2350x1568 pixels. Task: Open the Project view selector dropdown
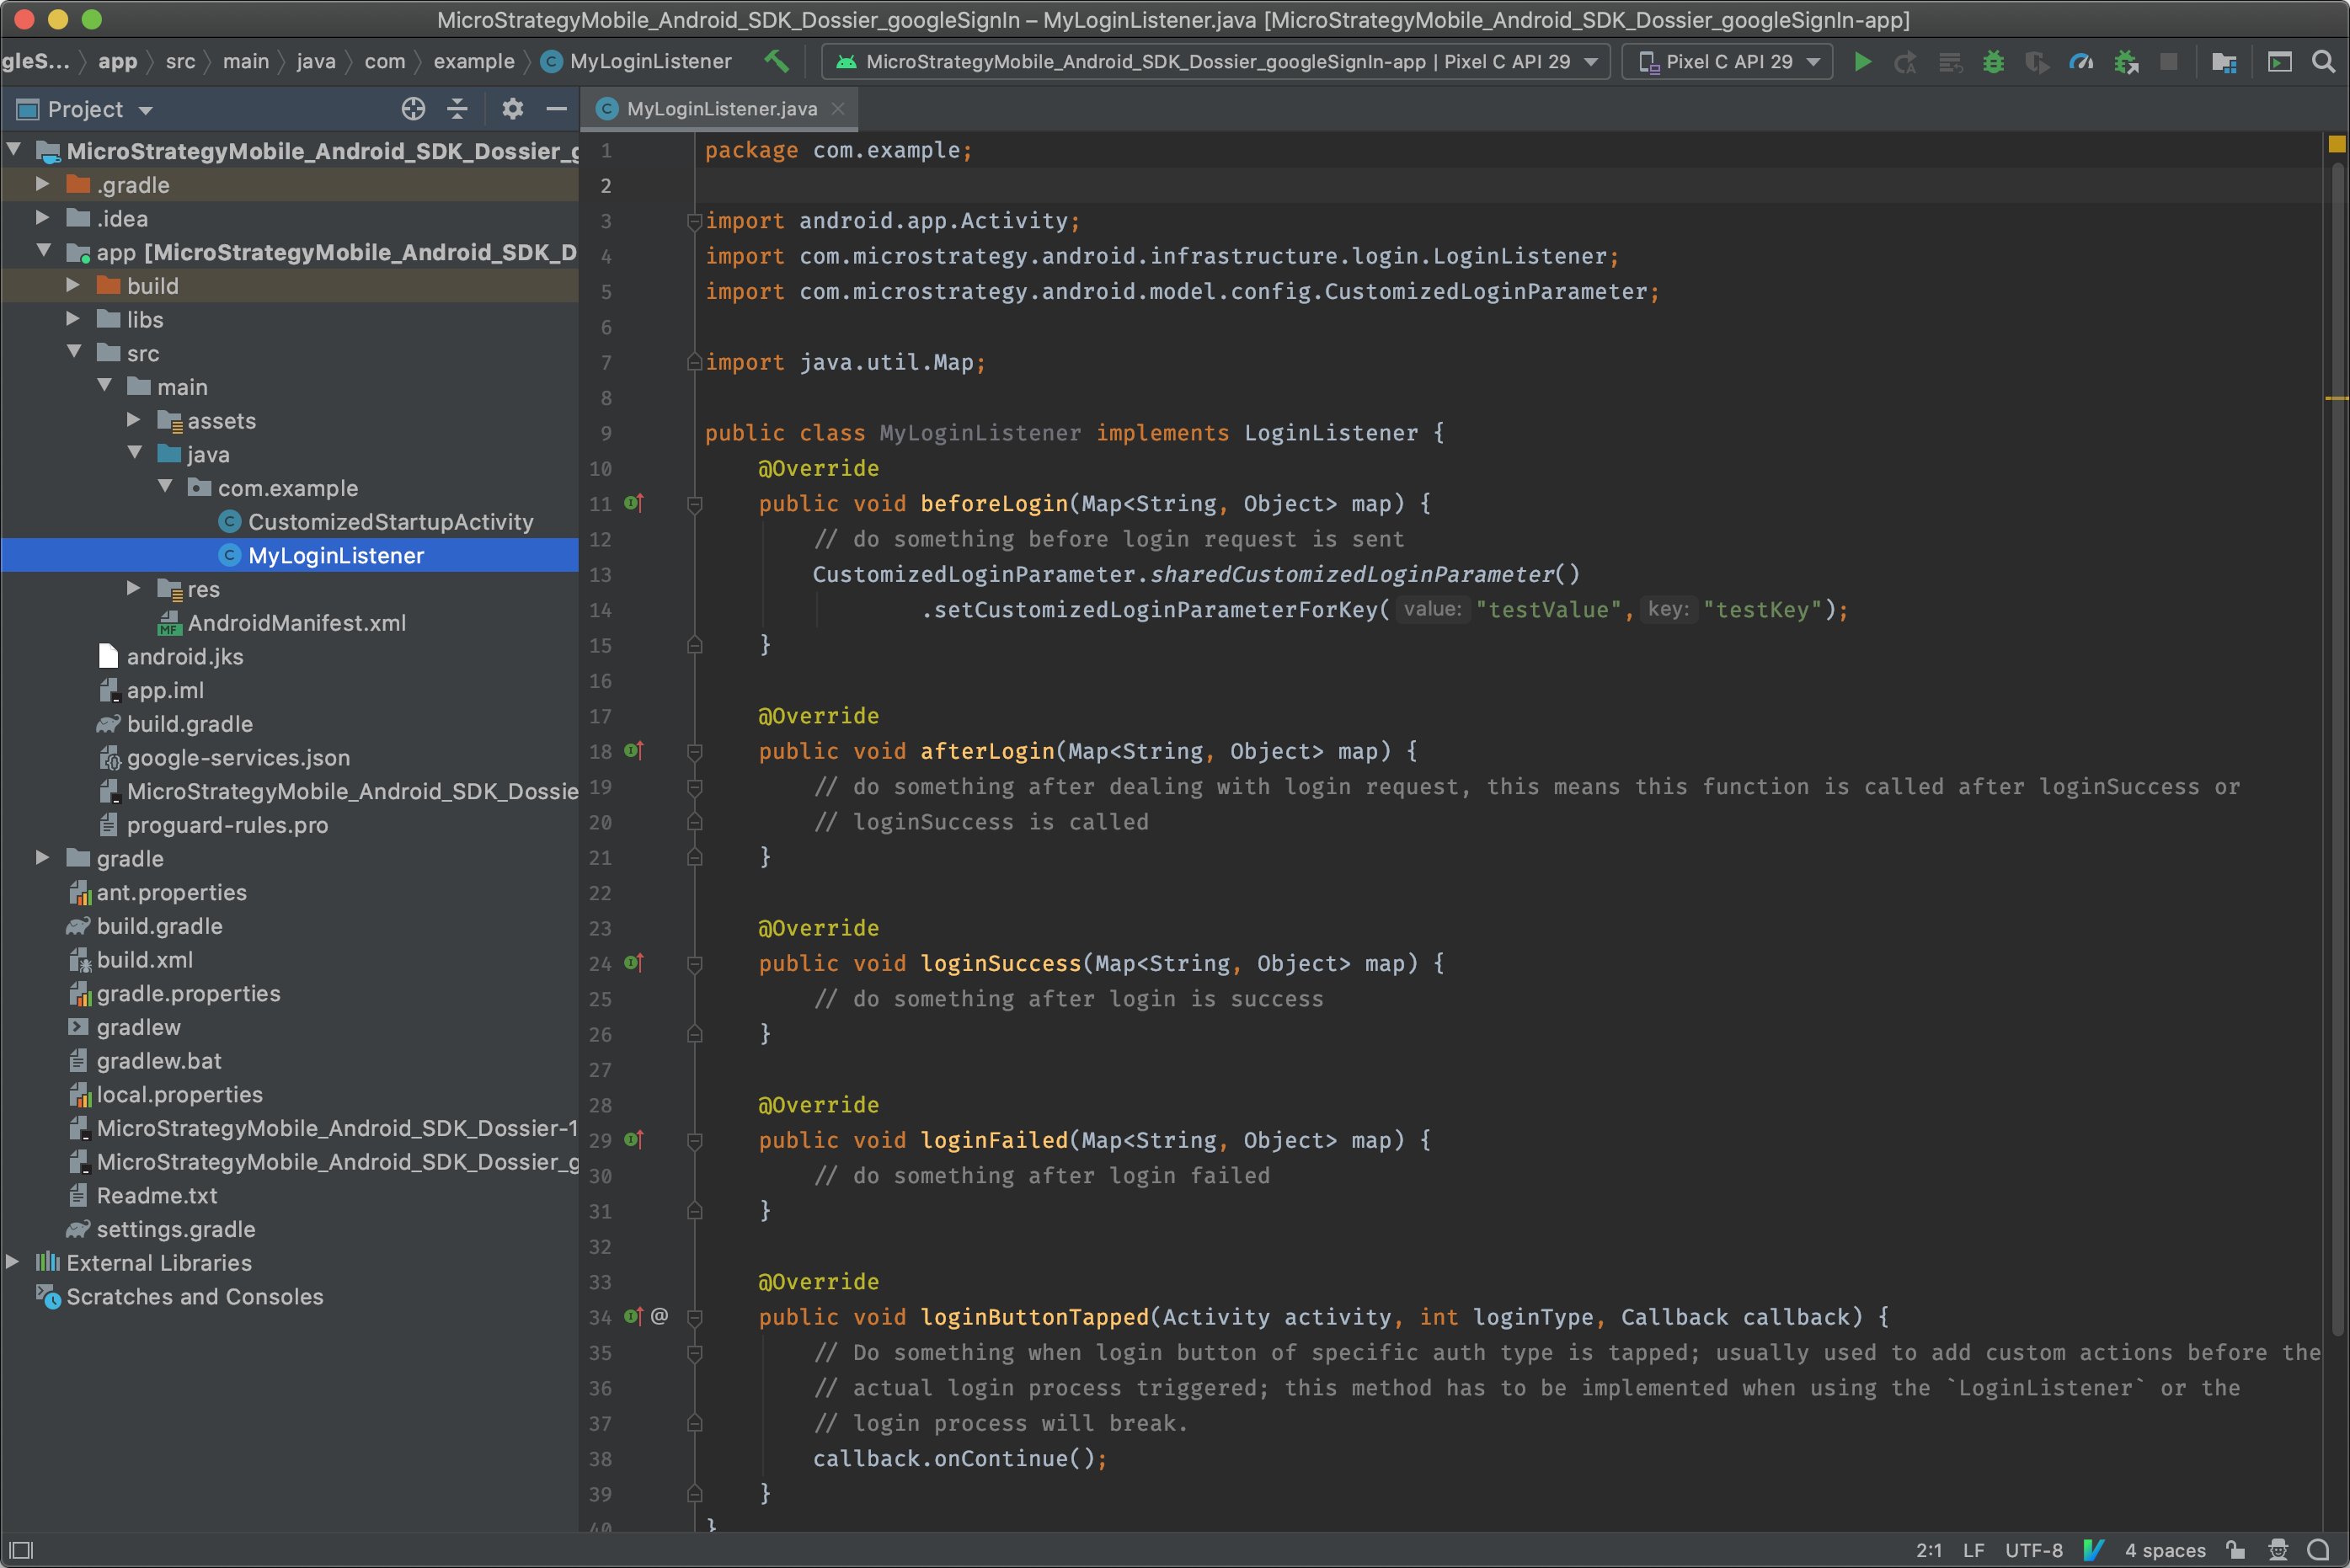click(86, 109)
